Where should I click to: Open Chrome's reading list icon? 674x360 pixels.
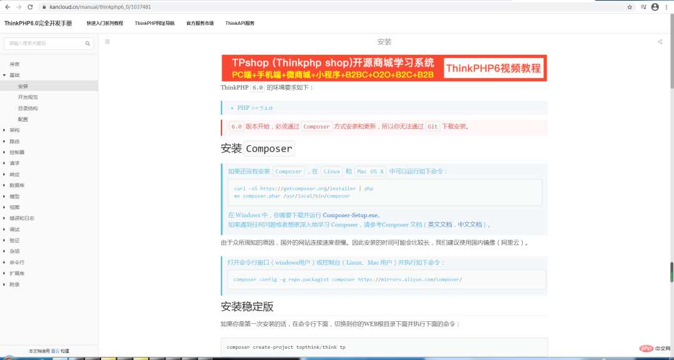click(x=643, y=6)
